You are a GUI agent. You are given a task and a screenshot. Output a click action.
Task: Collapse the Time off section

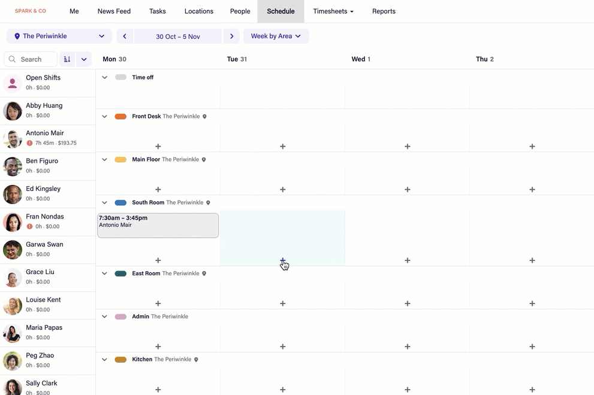[x=104, y=77]
